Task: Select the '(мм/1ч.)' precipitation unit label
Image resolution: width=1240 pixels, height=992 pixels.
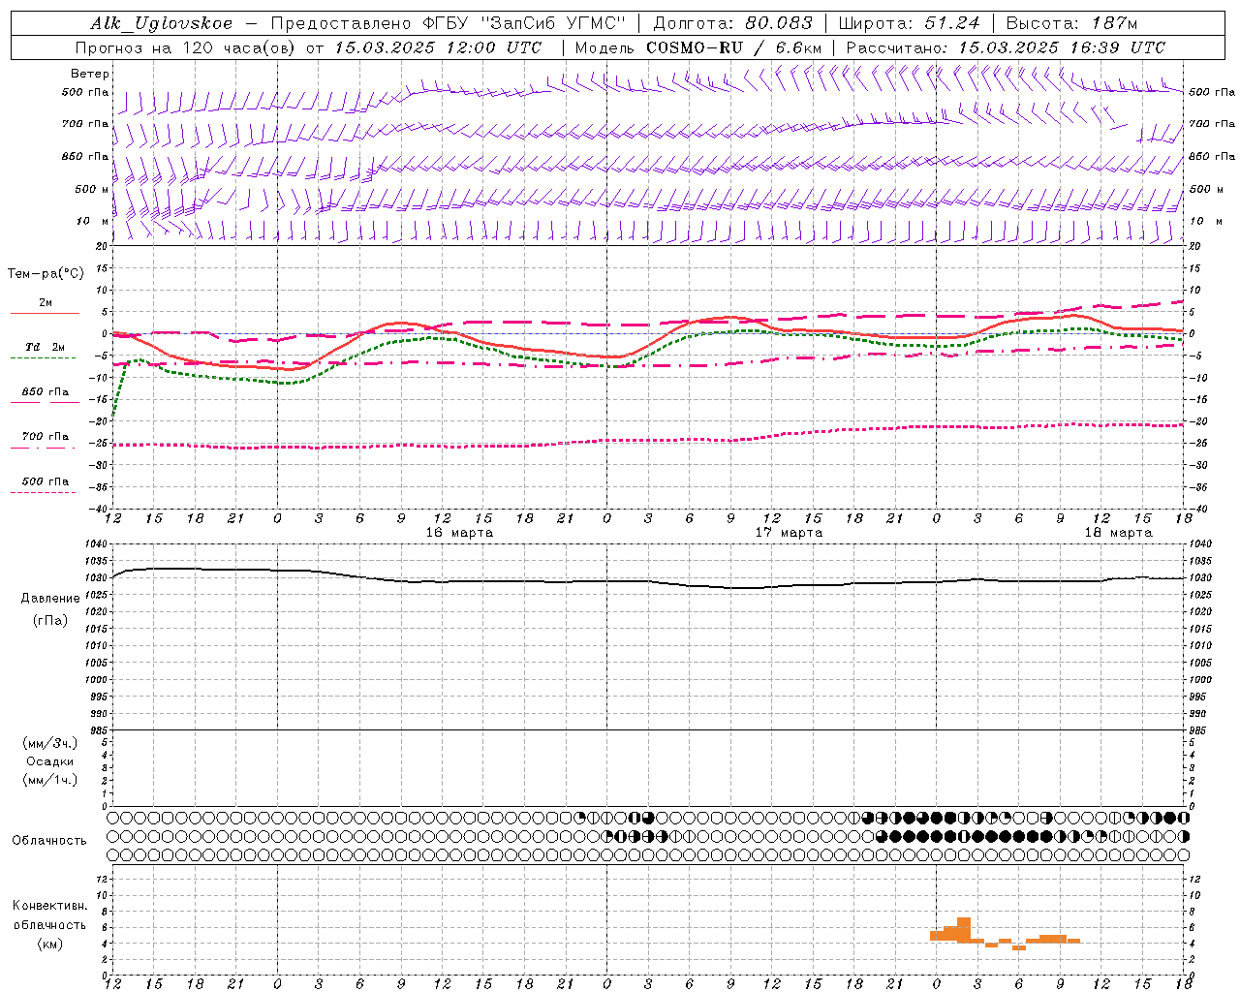Action: tap(50, 780)
